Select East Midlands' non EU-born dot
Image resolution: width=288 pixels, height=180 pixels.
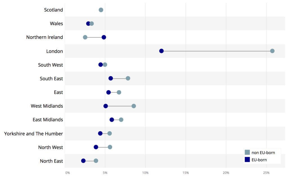(x=121, y=120)
